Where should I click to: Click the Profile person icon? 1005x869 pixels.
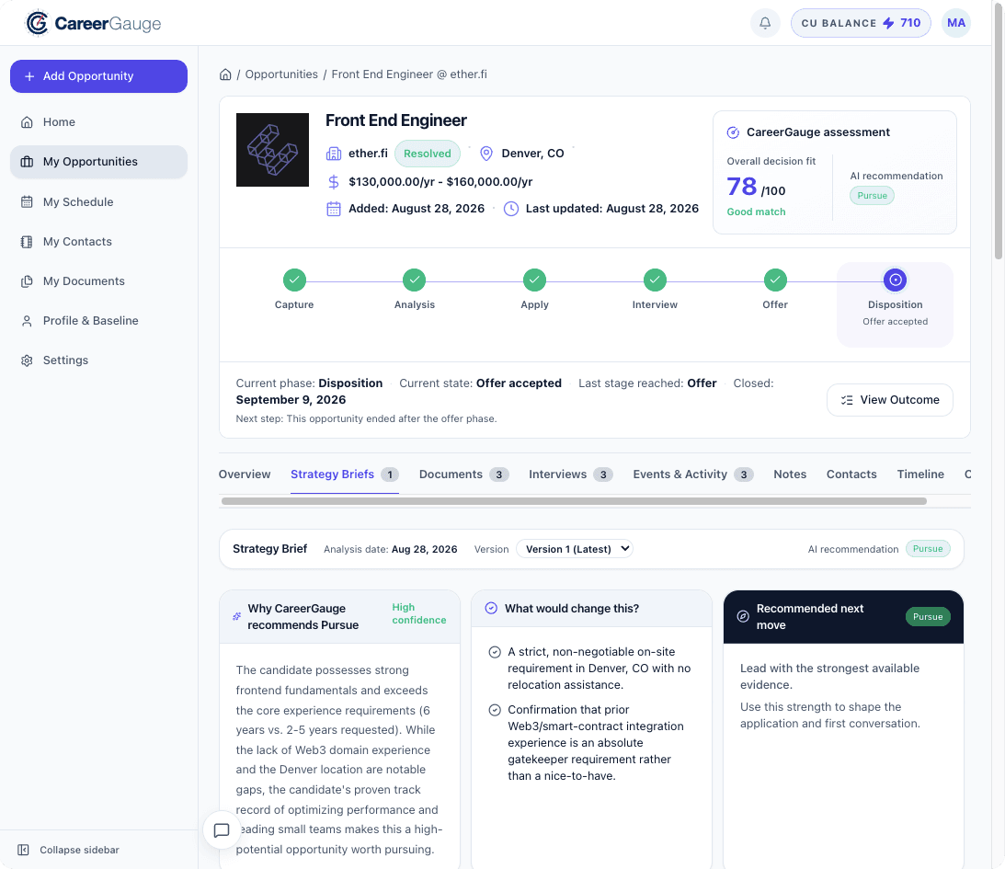(27, 321)
